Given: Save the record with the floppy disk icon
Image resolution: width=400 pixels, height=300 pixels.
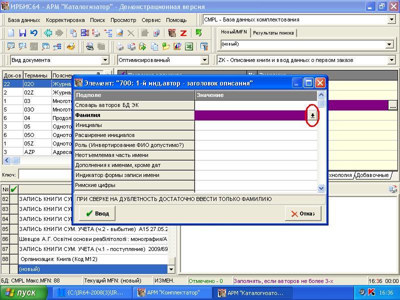Looking at the screenshot, I should pyautogui.click(x=22, y=33).
